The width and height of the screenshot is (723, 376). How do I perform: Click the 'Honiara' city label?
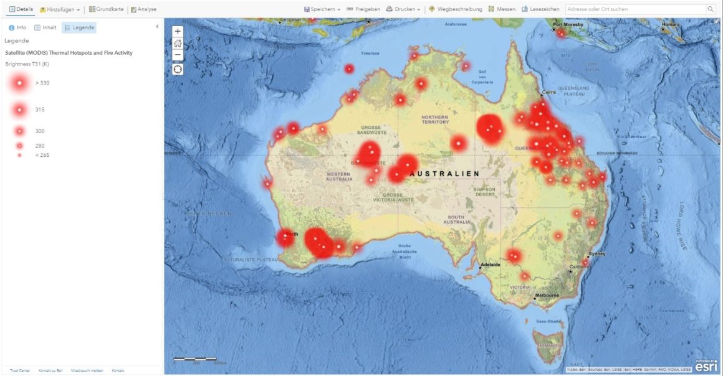click(671, 24)
